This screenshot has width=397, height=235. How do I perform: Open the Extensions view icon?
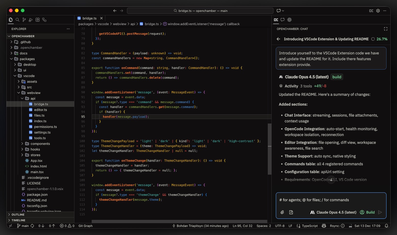click(x=37, y=20)
